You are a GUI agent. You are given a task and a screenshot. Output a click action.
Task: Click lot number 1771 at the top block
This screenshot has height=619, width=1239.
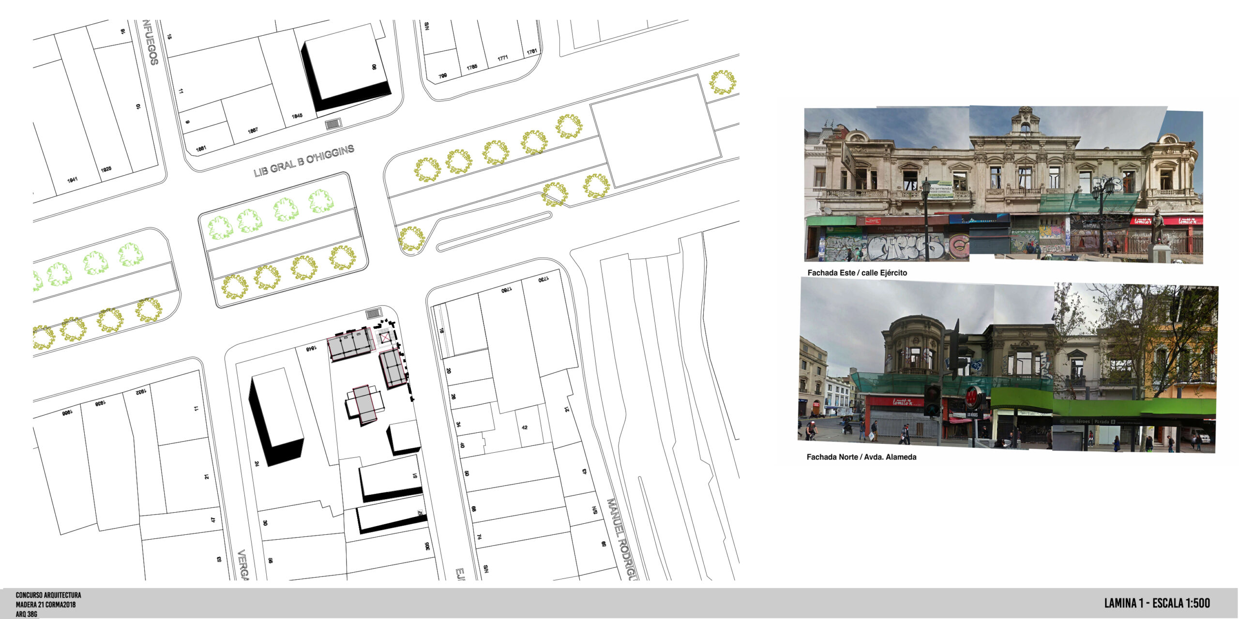[x=503, y=59]
